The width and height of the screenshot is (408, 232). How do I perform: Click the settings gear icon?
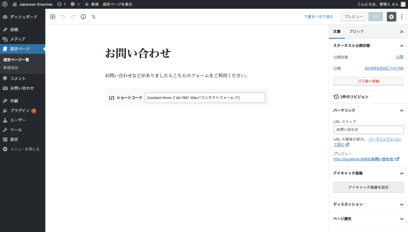pos(392,16)
